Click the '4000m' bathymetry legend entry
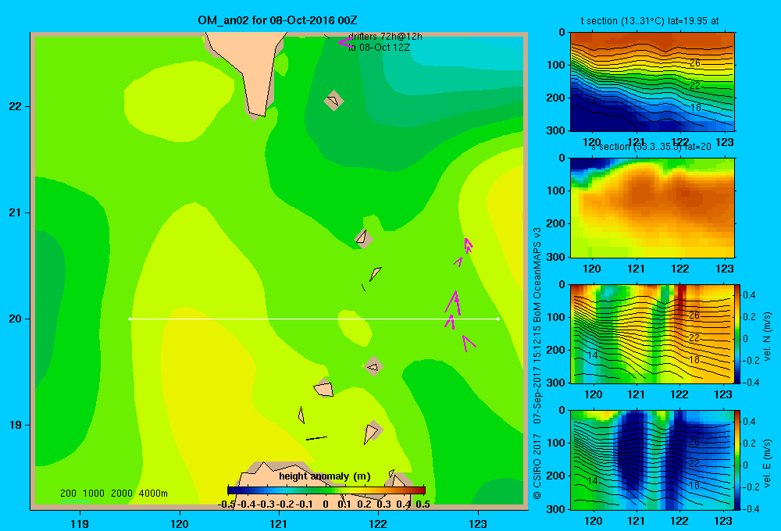 pyautogui.click(x=153, y=494)
